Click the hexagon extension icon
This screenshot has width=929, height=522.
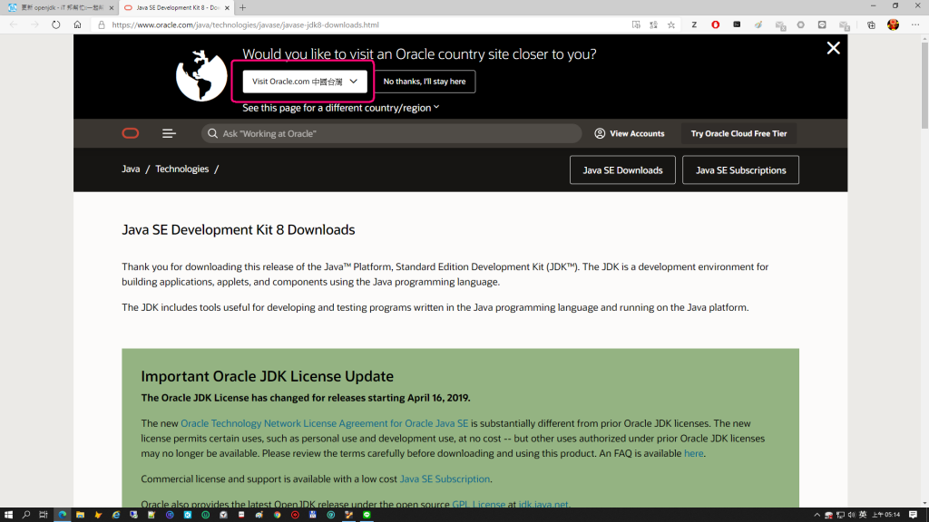click(x=800, y=24)
